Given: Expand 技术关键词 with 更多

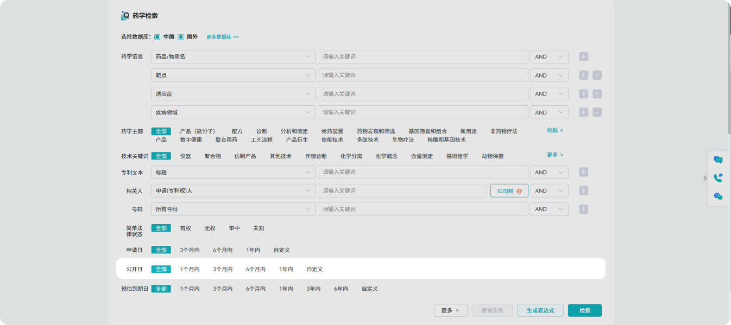Looking at the screenshot, I should pyautogui.click(x=555, y=155).
